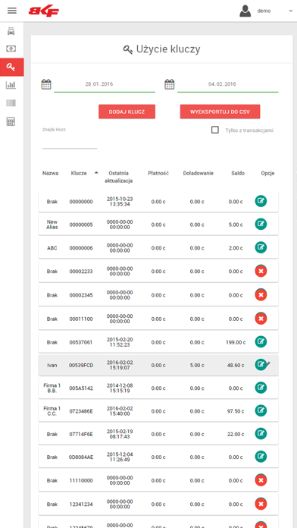Select Ivan's top-up value 5.00 c
The image size is (297, 528).
197,366
